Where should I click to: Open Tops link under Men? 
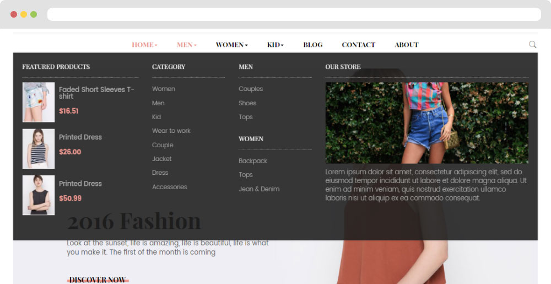click(246, 117)
